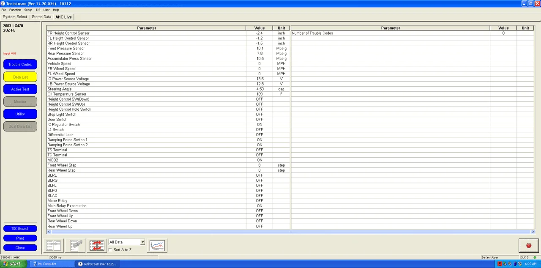The height and width of the screenshot is (268, 541).
Task: Select the Steering Angle row
Action: click(168, 89)
